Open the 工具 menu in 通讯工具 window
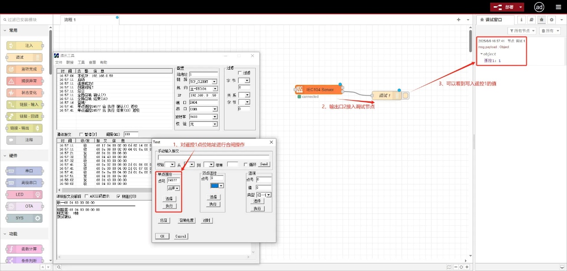 [x=81, y=63]
